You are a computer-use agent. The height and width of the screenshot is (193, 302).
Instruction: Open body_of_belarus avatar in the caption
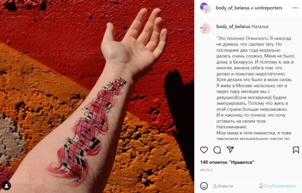pos(205,29)
